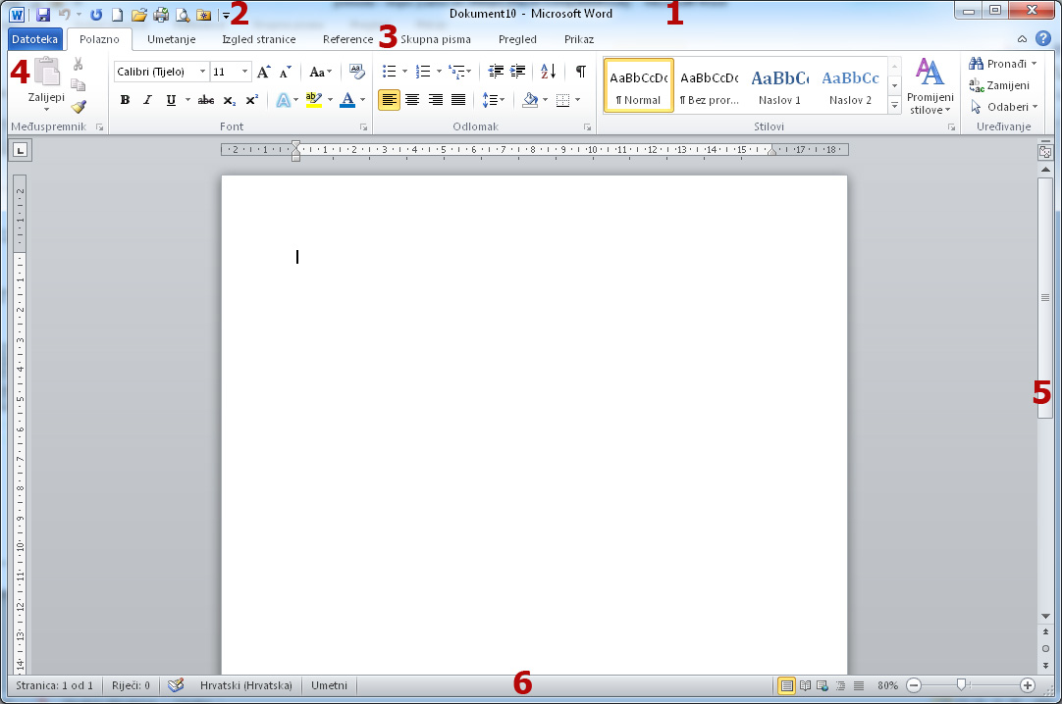Click the Increase Indent icon

[x=518, y=72]
